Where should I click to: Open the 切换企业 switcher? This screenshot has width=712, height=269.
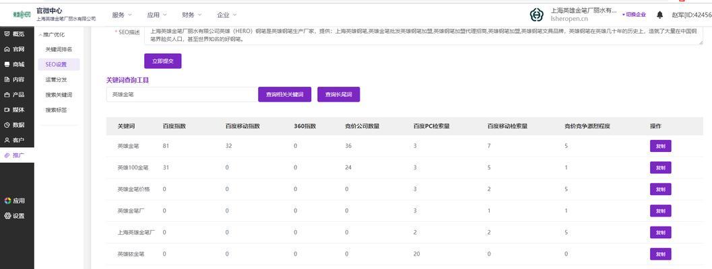click(634, 15)
